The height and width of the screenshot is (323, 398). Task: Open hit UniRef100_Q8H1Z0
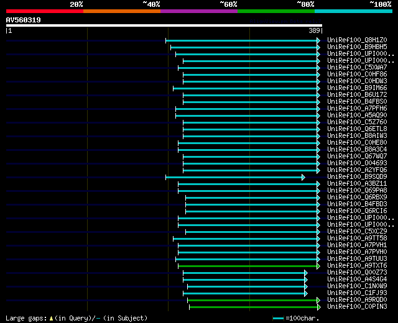pos(357,40)
